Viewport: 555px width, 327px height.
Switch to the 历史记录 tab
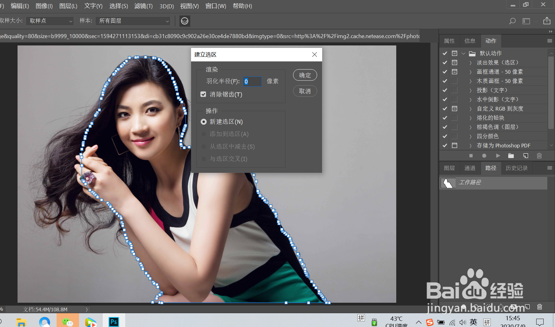click(517, 168)
